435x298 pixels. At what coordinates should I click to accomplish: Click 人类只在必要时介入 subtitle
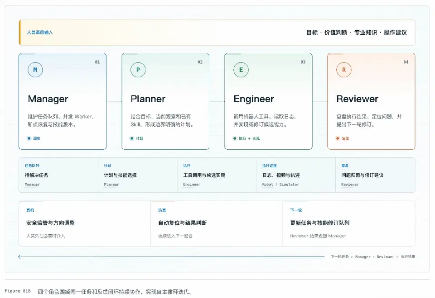(45, 236)
